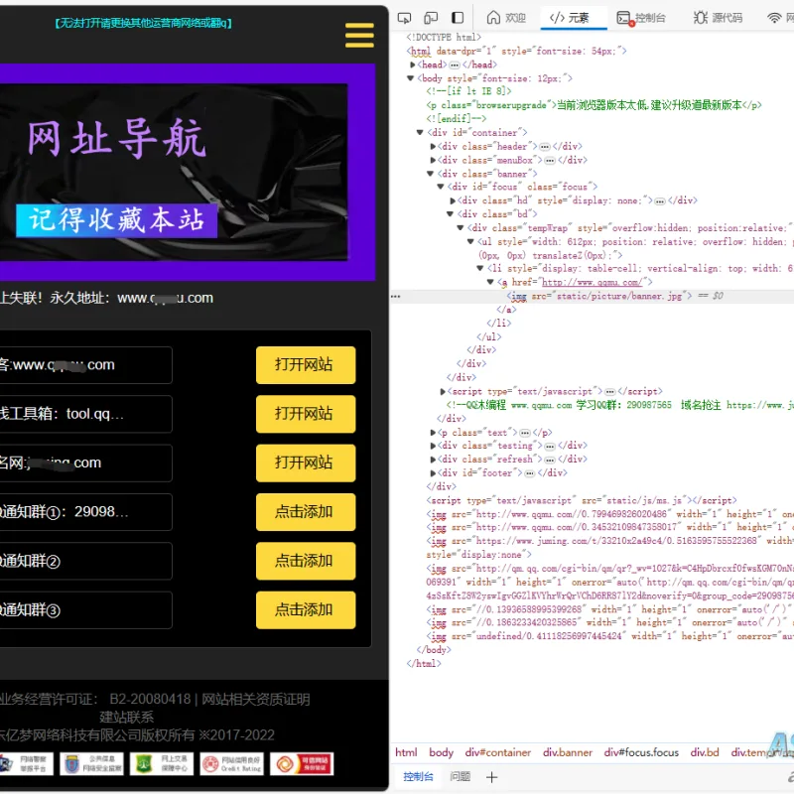The image size is (794, 794).
Task: Click html in the DOM breadcrumb
Action: click(x=406, y=752)
